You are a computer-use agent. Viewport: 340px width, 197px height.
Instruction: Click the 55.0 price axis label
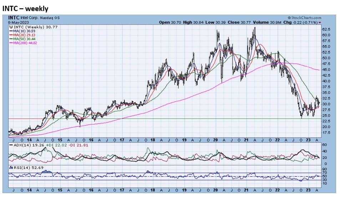point(326,47)
